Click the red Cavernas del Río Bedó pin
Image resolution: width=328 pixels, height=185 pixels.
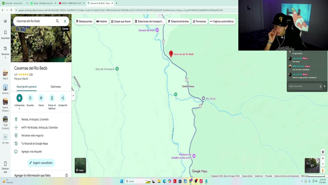click(171, 54)
